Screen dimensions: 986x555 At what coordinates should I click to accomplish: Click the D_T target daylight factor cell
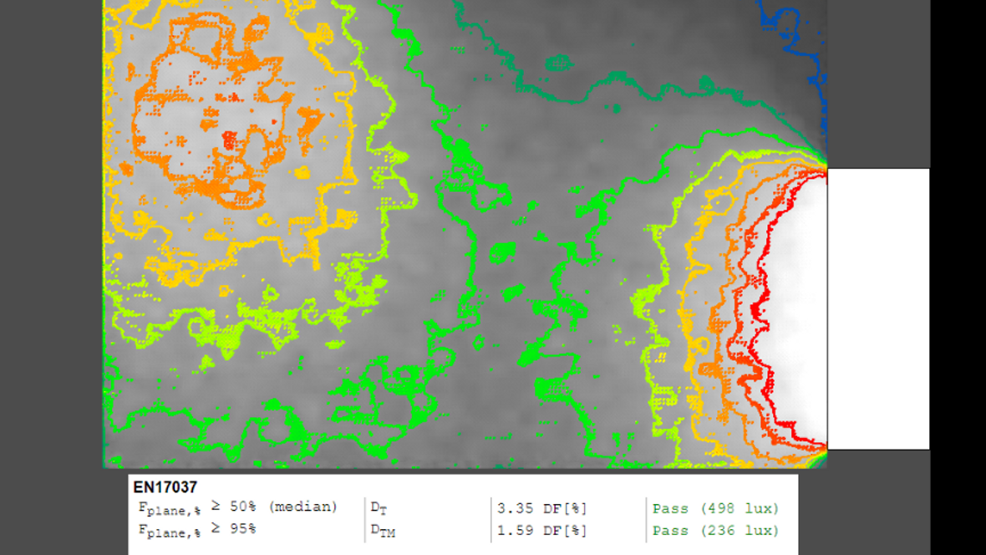point(379,508)
